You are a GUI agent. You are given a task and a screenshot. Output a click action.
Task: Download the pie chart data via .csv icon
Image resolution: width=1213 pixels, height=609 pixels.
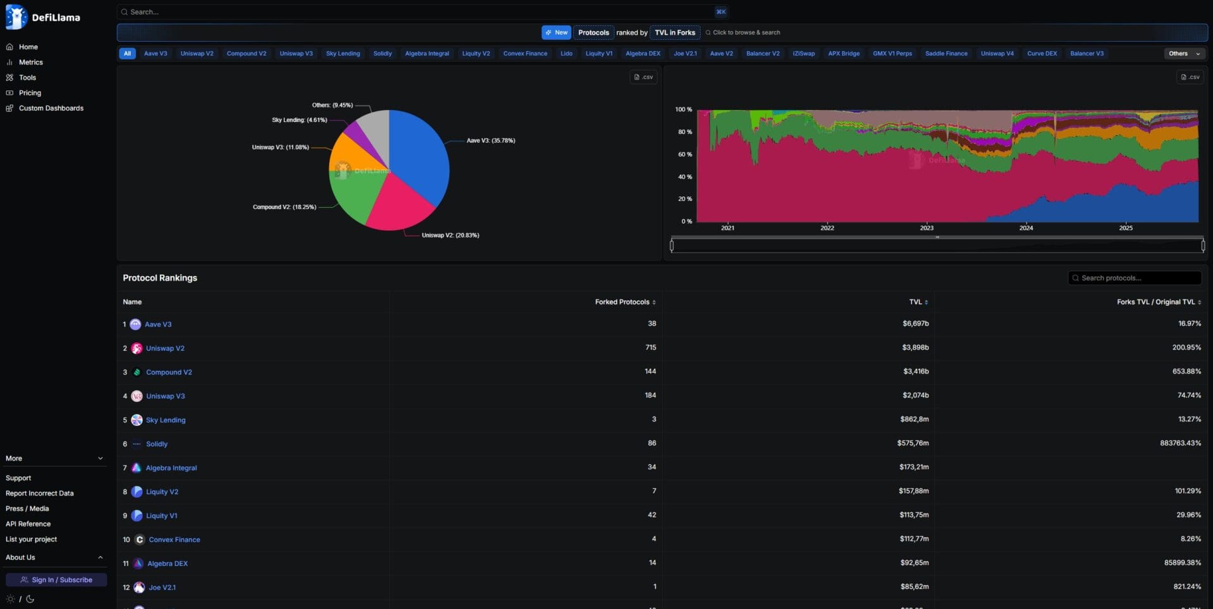(x=643, y=76)
